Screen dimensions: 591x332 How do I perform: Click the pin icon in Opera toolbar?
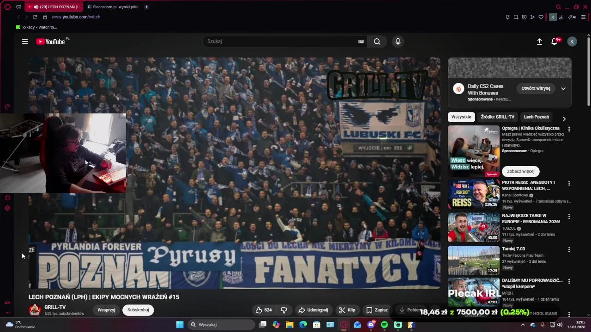[507, 17]
